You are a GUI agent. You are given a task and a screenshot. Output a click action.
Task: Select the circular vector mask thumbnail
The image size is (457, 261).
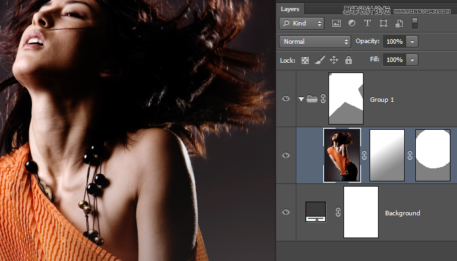(x=433, y=155)
